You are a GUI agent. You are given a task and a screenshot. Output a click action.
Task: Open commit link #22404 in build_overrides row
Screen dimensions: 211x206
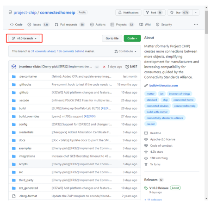(90, 116)
